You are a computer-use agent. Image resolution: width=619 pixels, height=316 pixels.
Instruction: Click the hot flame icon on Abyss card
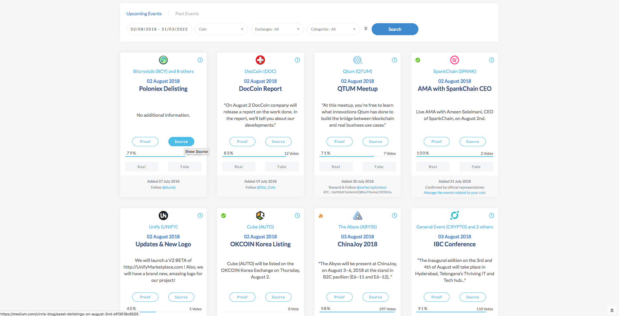(321, 216)
